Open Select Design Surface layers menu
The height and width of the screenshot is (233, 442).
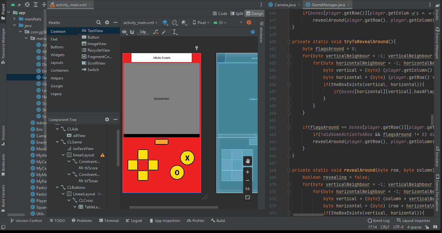165,23
